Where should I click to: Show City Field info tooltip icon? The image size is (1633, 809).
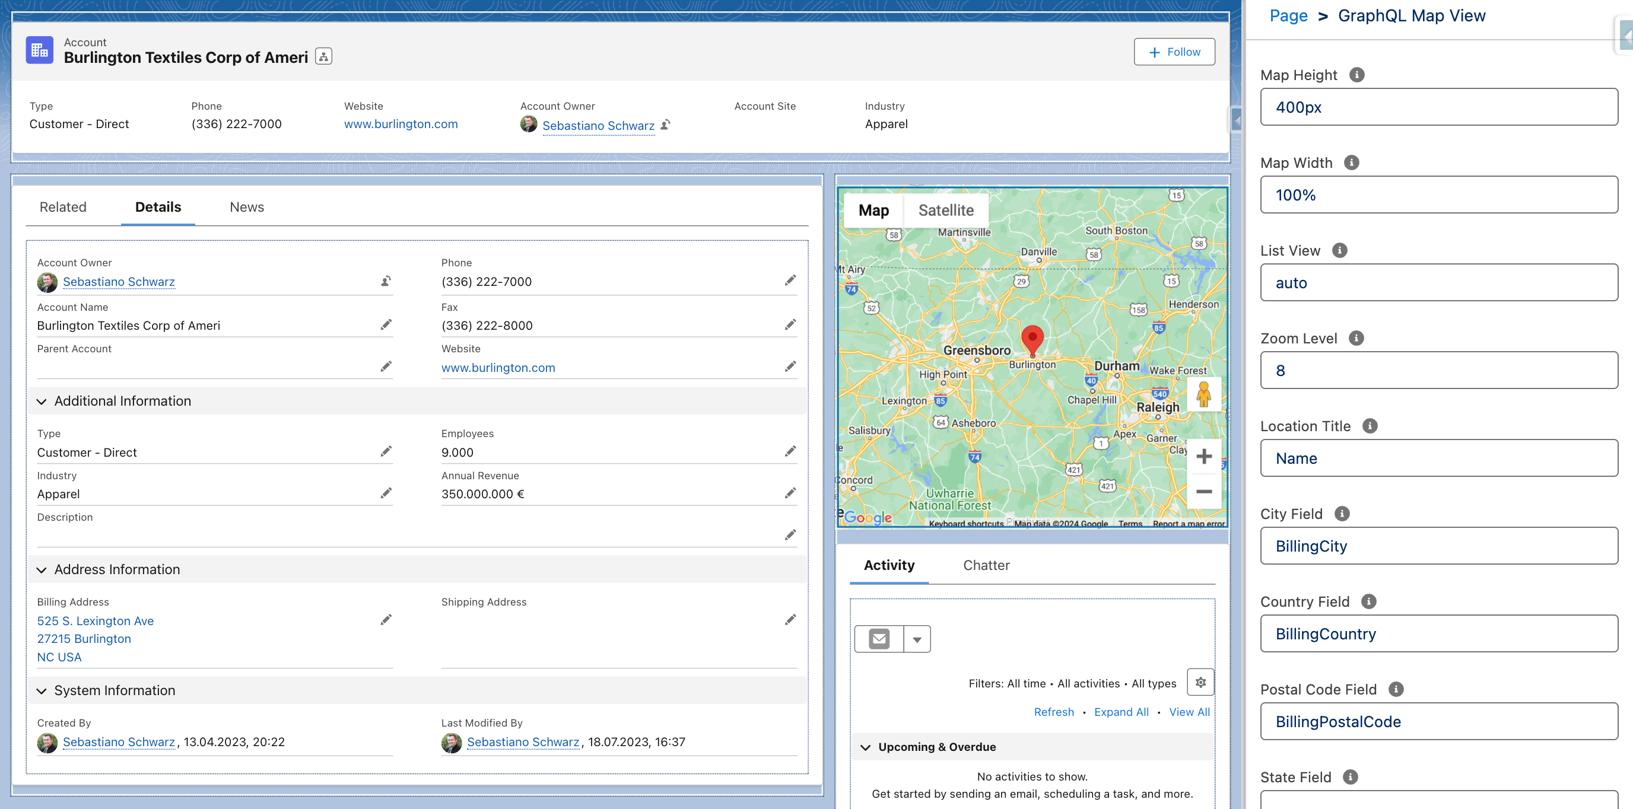tap(1342, 514)
